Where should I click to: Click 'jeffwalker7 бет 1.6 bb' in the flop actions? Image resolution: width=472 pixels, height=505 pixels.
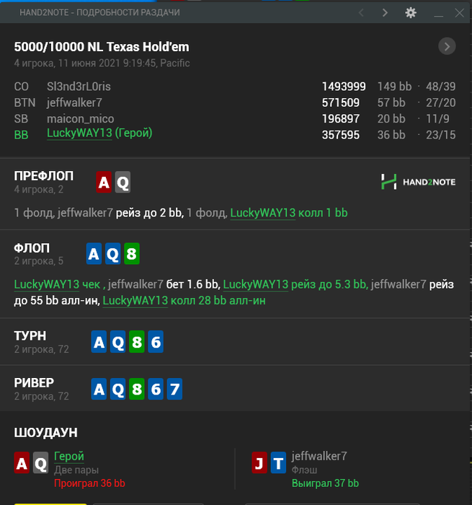164,284
